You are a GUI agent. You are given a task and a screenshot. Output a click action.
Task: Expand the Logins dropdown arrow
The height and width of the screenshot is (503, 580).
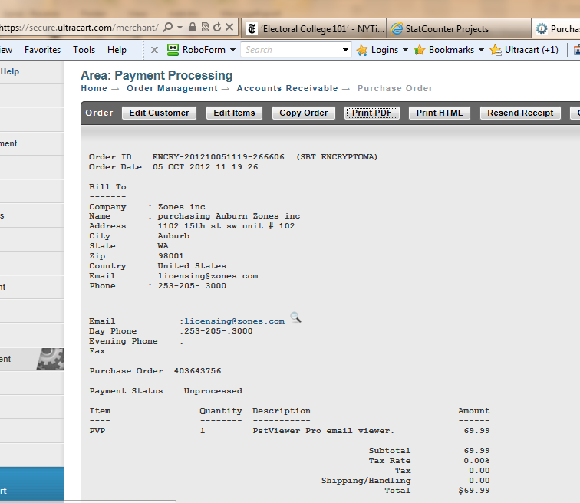(405, 50)
